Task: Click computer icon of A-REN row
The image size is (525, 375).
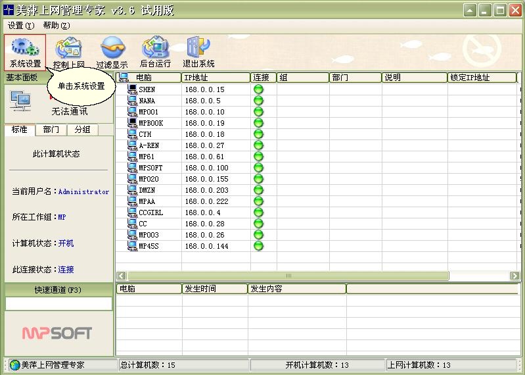Action: click(x=132, y=145)
